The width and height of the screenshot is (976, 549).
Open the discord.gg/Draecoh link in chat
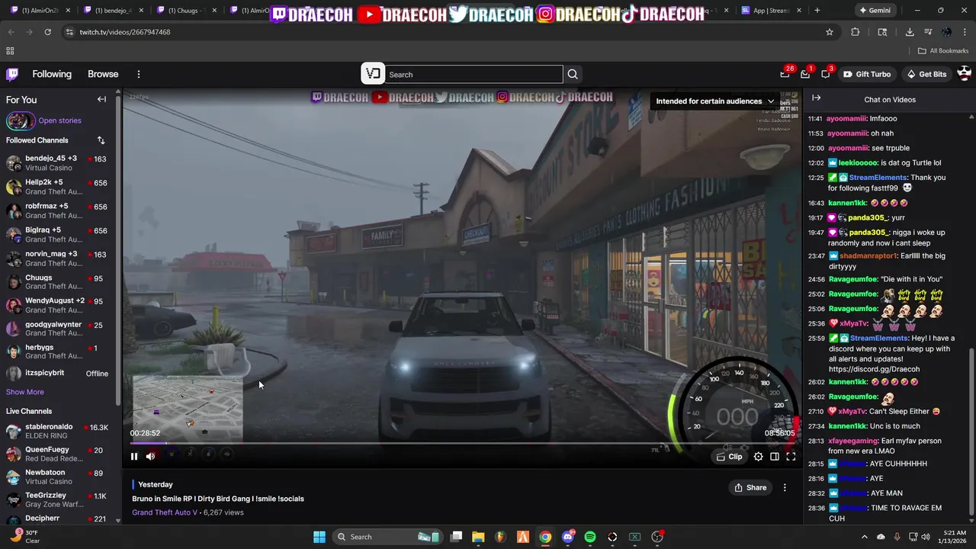click(874, 369)
